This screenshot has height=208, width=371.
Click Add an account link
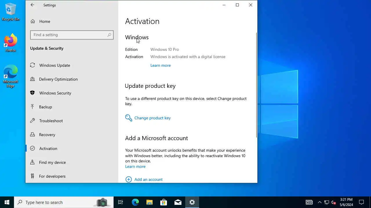(148, 179)
